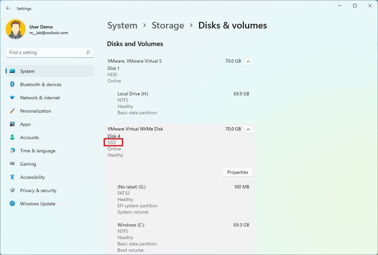Open Bluetooth & devices settings
378x255 pixels.
pos(40,84)
